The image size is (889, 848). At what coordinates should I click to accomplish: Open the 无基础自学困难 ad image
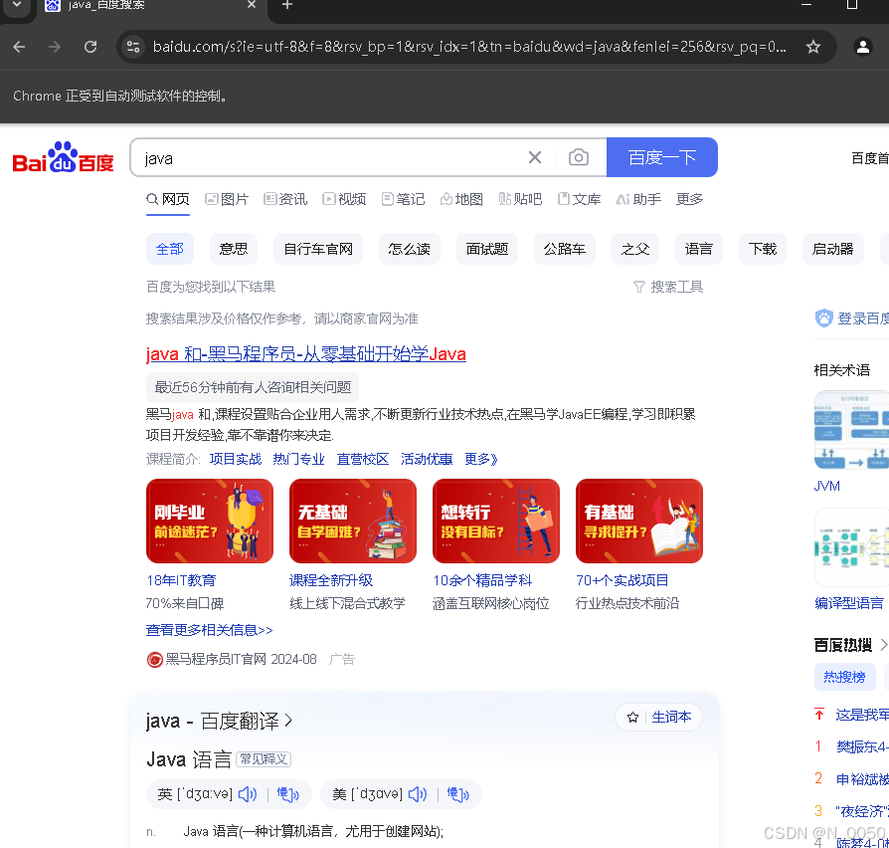tap(353, 522)
